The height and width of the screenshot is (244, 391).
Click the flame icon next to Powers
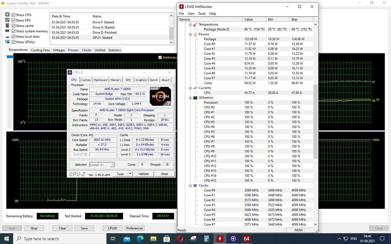(195, 34)
